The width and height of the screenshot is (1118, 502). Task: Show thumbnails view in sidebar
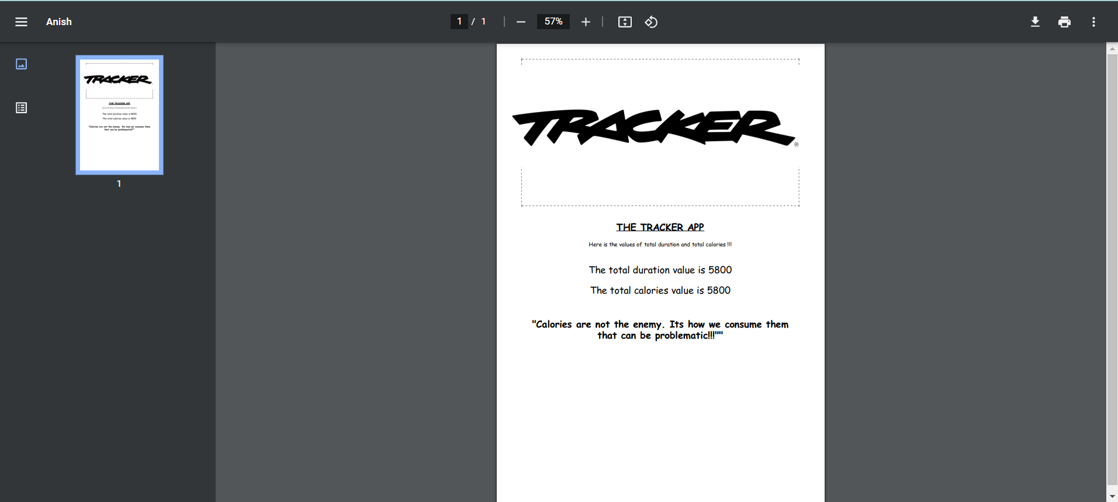click(22, 64)
